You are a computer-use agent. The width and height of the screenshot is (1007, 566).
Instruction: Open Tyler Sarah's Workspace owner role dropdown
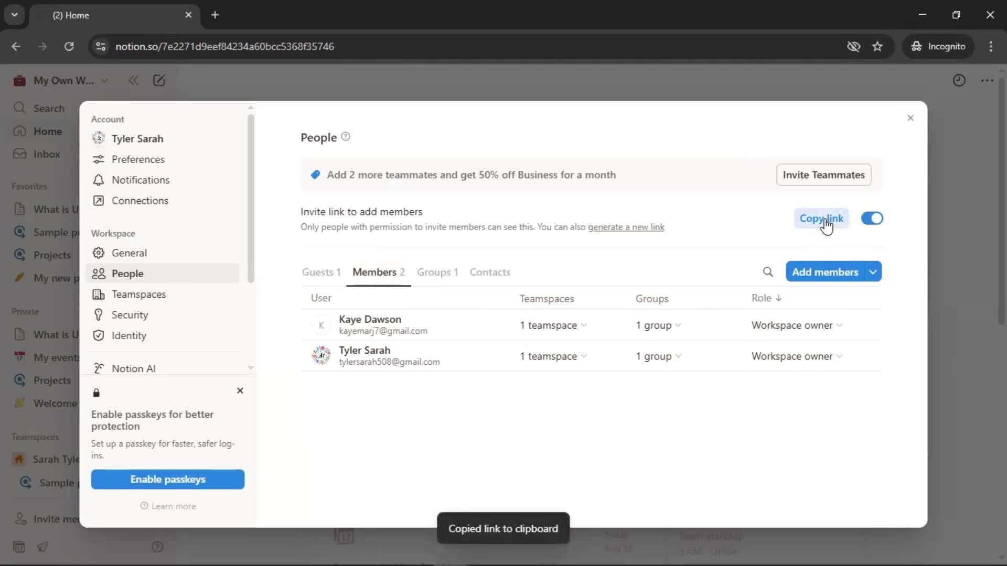pos(797,356)
